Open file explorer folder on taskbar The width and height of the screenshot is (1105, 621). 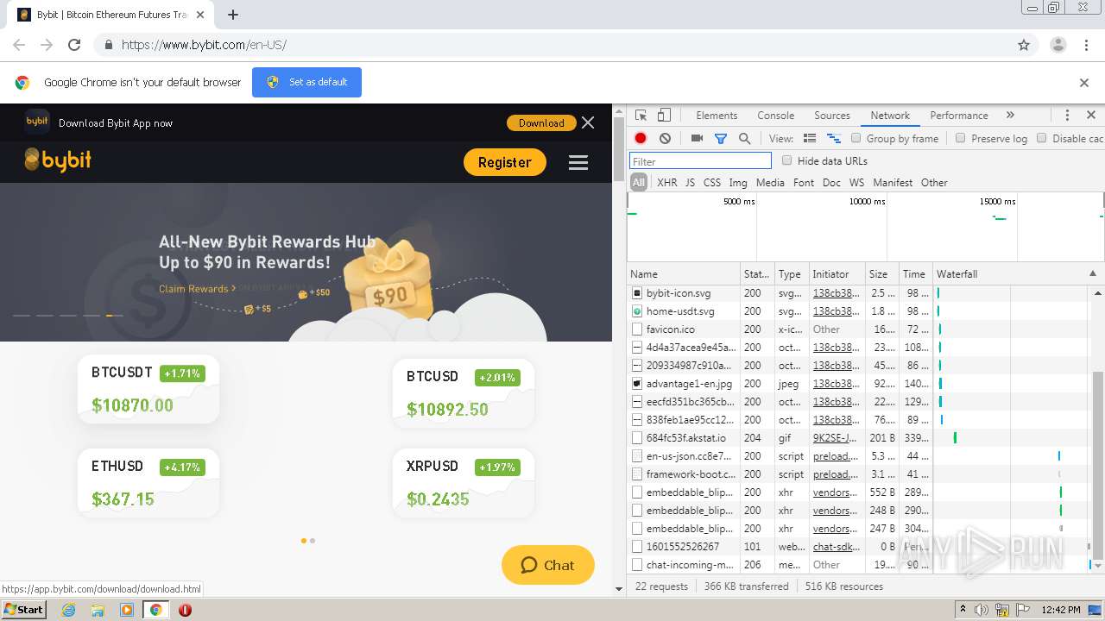point(98,610)
